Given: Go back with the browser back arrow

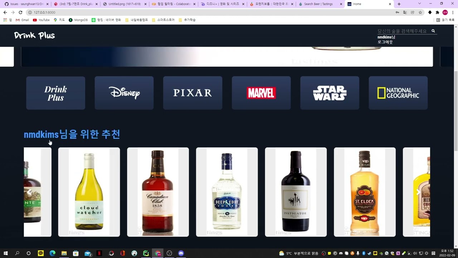Looking at the screenshot, I should click(x=5, y=12).
